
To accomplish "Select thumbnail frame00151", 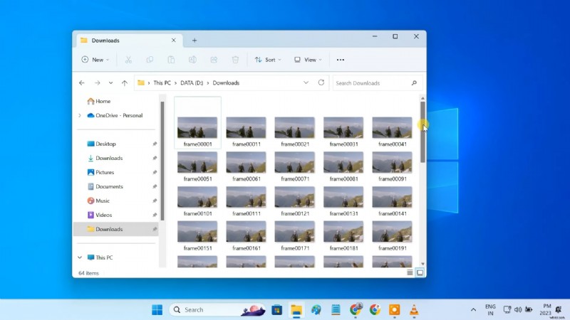I will (197, 232).
